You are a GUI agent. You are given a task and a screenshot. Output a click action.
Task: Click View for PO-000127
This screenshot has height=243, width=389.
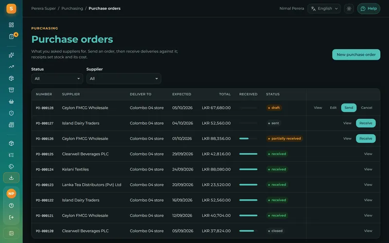[x=347, y=123]
